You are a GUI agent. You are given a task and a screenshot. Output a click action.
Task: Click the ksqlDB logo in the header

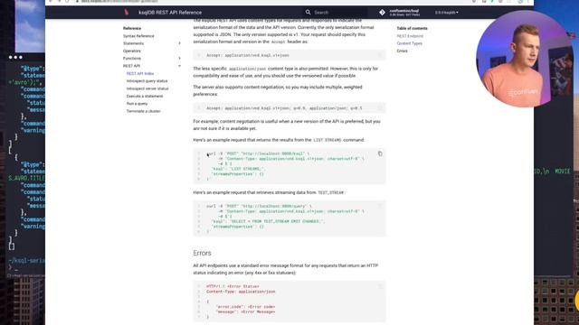(127, 12)
